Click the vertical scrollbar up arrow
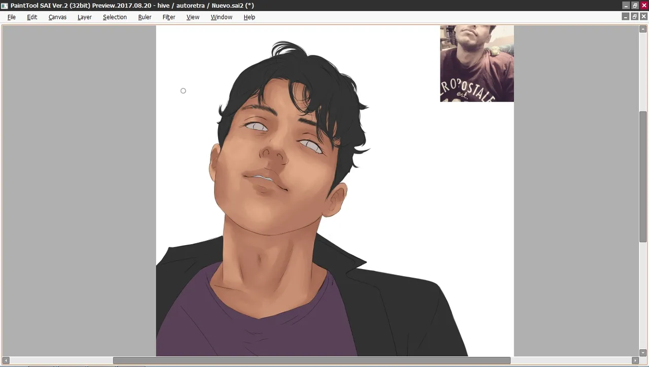The width and height of the screenshot is (649, 367). click(x=643, y=29)
